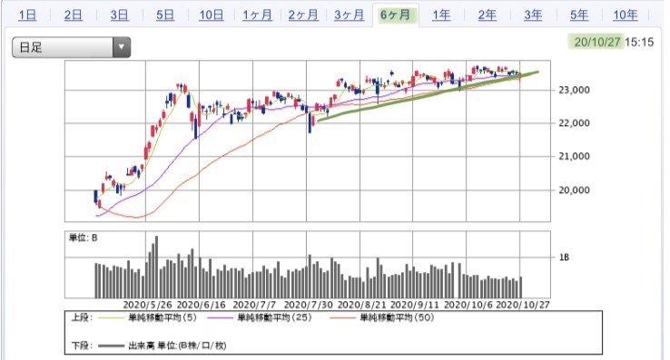Click the 単純移動平均(25) legend line
670x360 pixels.
pyautogui.click(x=222, y=318)
